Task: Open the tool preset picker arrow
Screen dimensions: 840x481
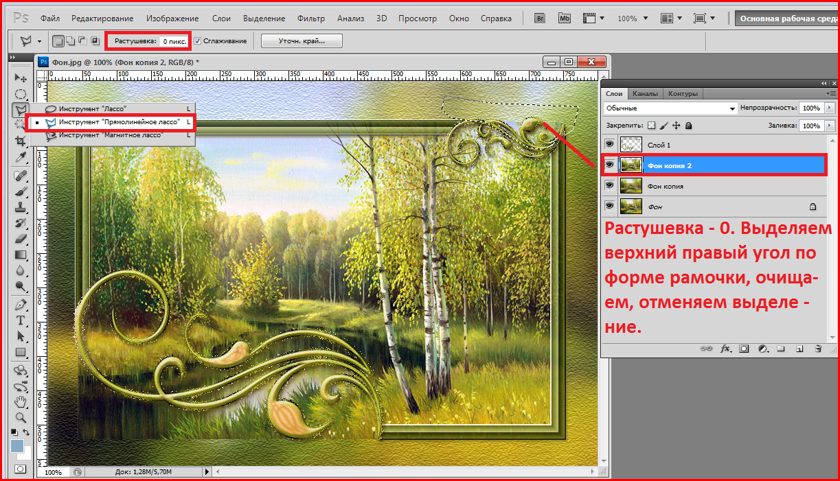Action: pos(39,41)
